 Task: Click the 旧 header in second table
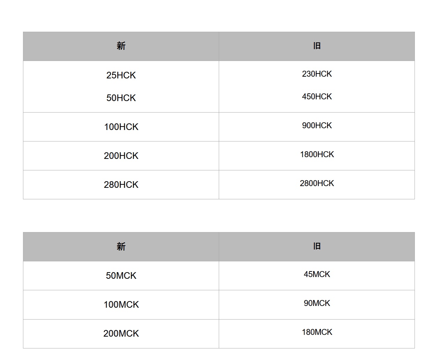click(x=317, y=247)
